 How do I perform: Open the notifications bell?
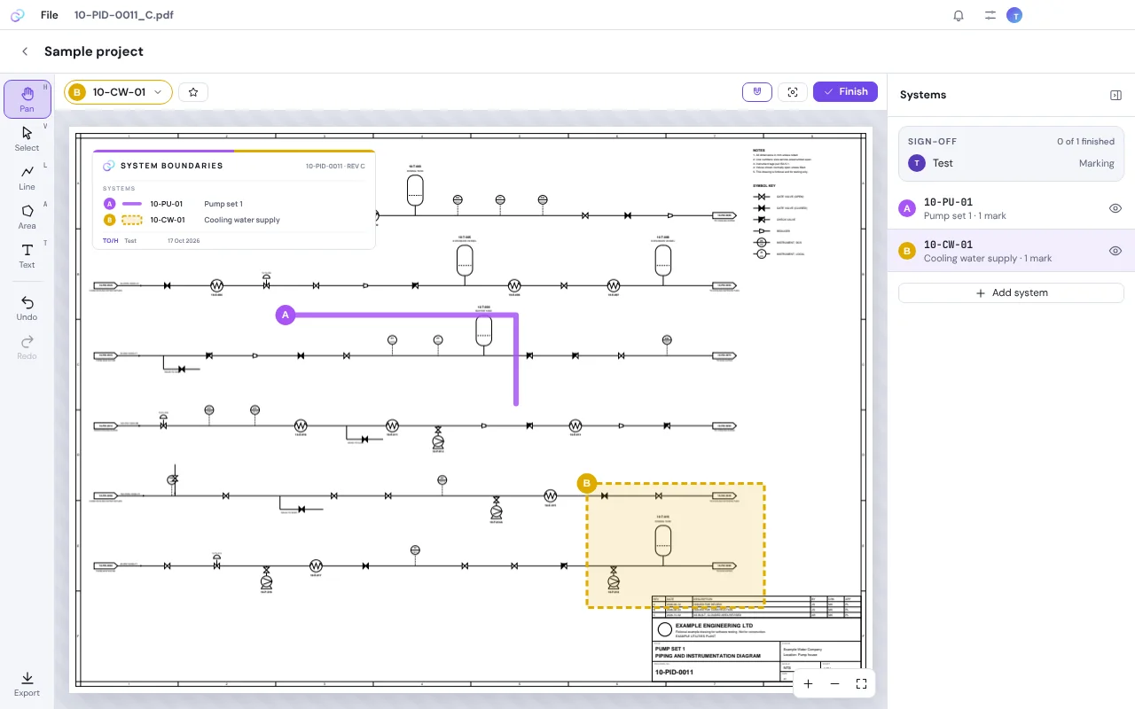tap(959, 15)
